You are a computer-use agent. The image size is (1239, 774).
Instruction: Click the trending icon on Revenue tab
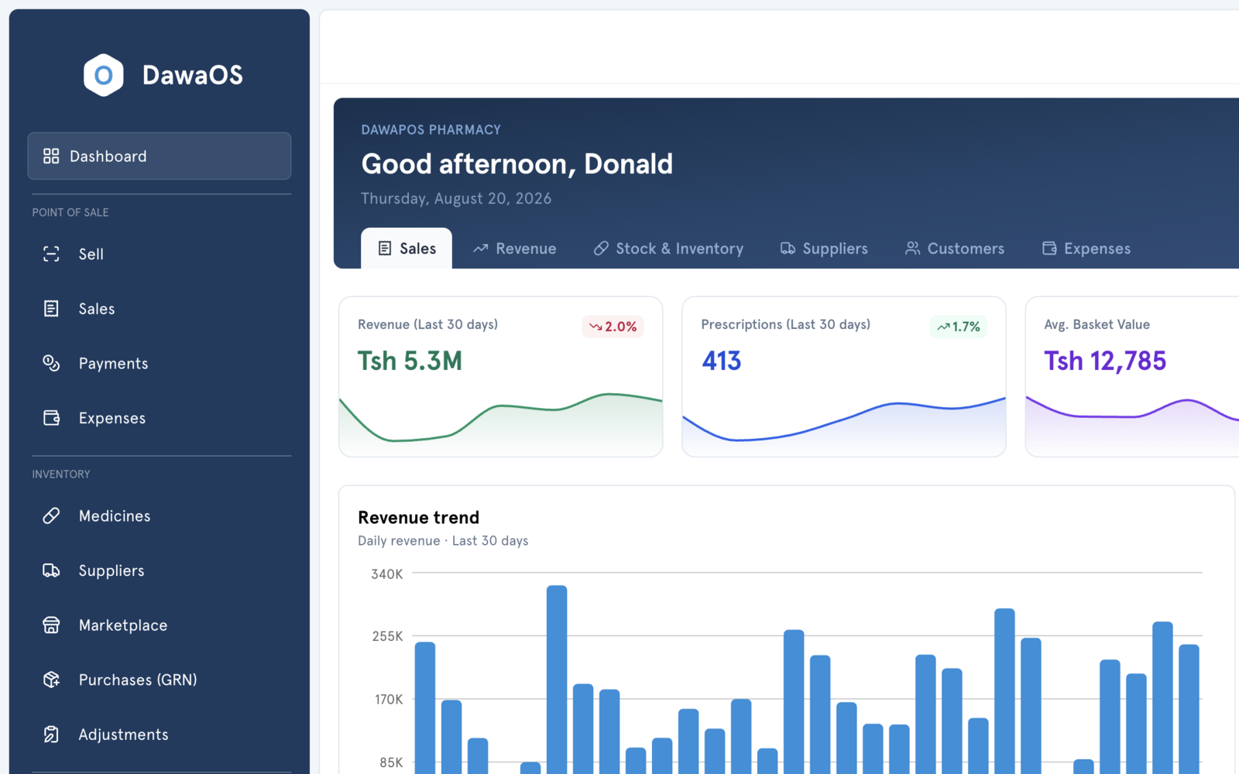click(x=481, y=248)
